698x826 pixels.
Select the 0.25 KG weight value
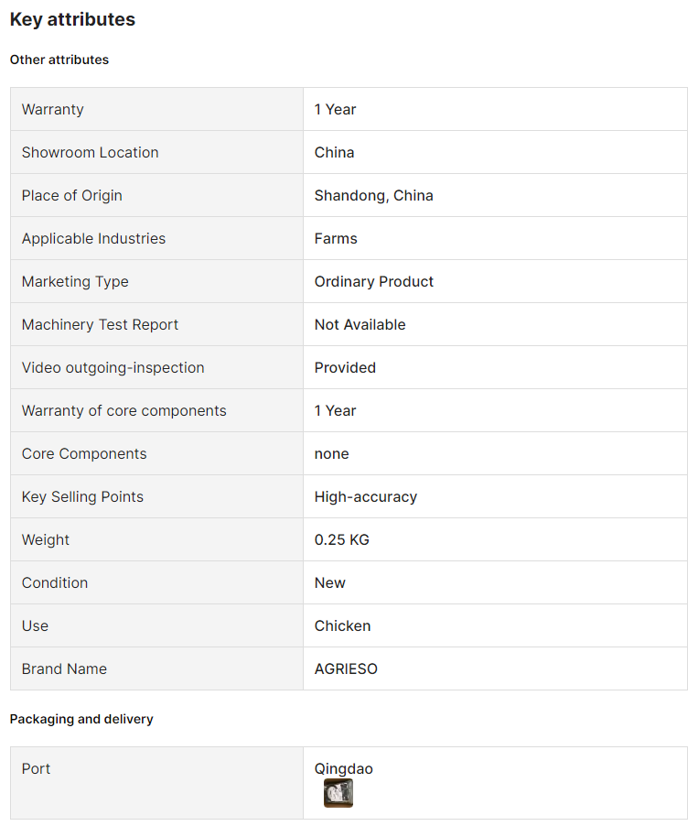342,540
